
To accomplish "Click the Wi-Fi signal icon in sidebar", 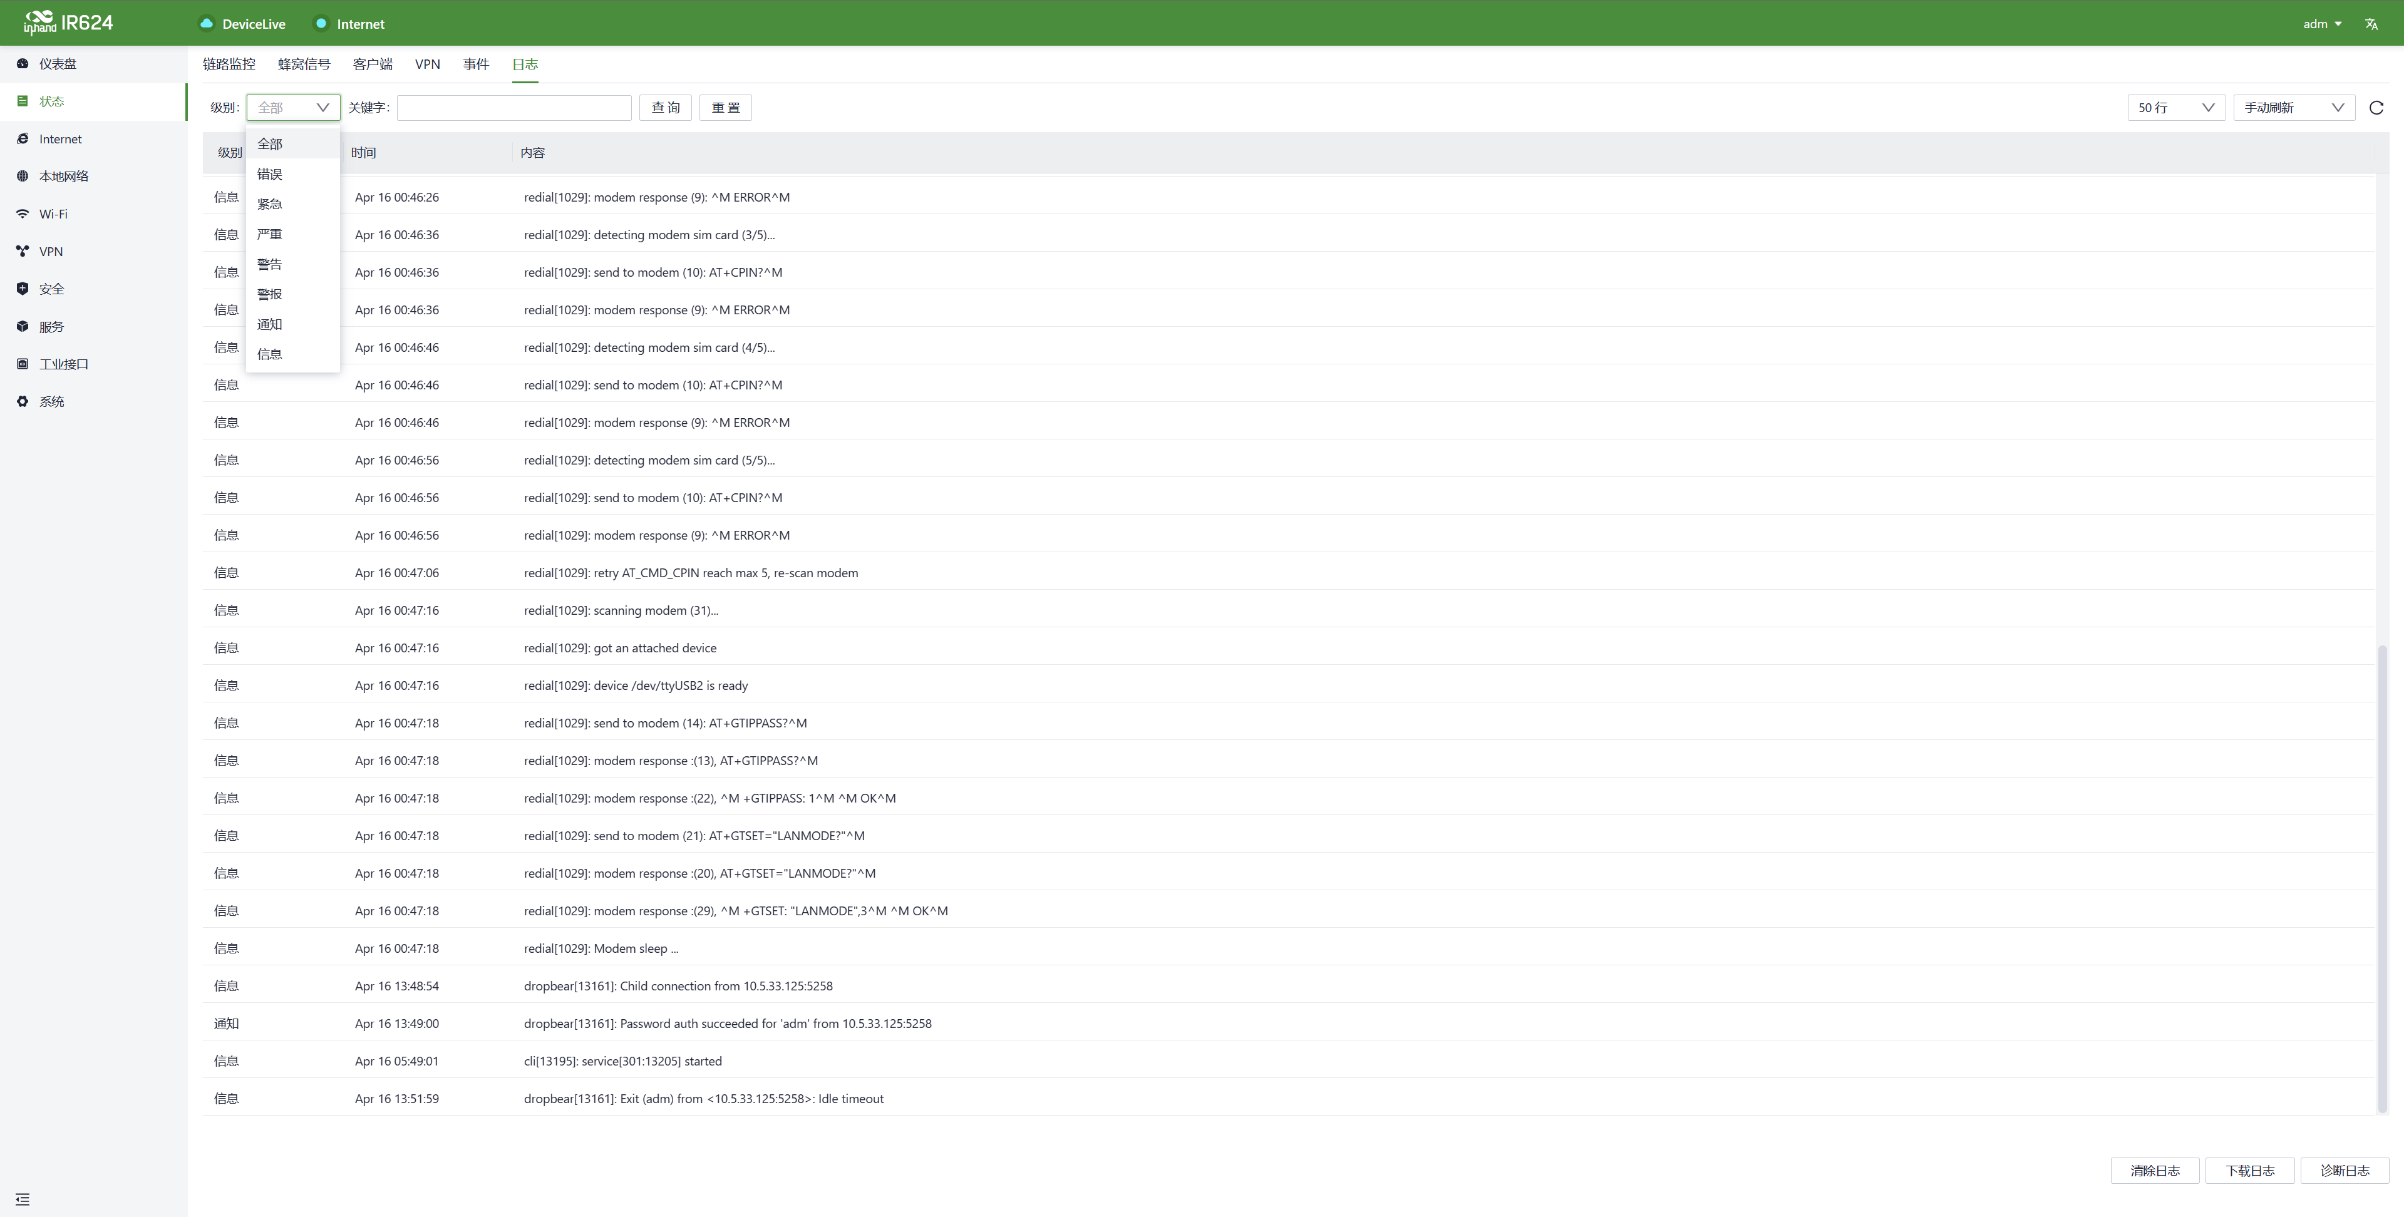I will click(23, 213).
